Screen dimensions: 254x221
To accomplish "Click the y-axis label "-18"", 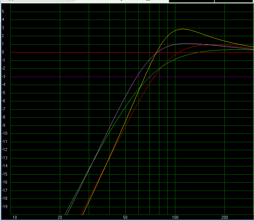I will (4, 199).
